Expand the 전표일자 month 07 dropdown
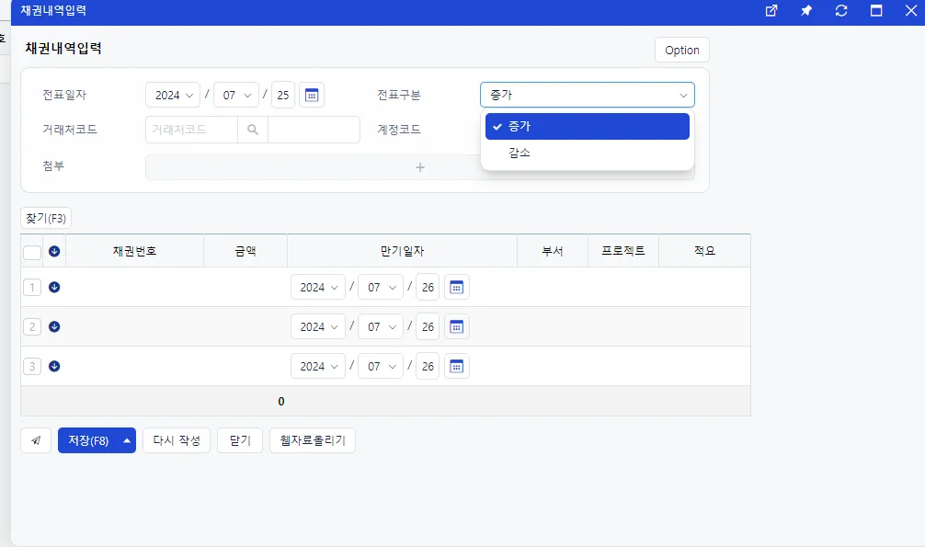Viewport: 925px width, 547px height. pos(236,95)
